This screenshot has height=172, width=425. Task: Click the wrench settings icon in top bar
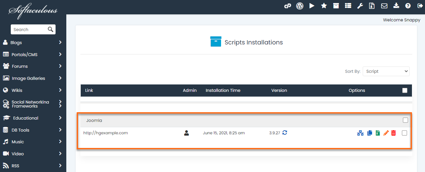(360, 6)
